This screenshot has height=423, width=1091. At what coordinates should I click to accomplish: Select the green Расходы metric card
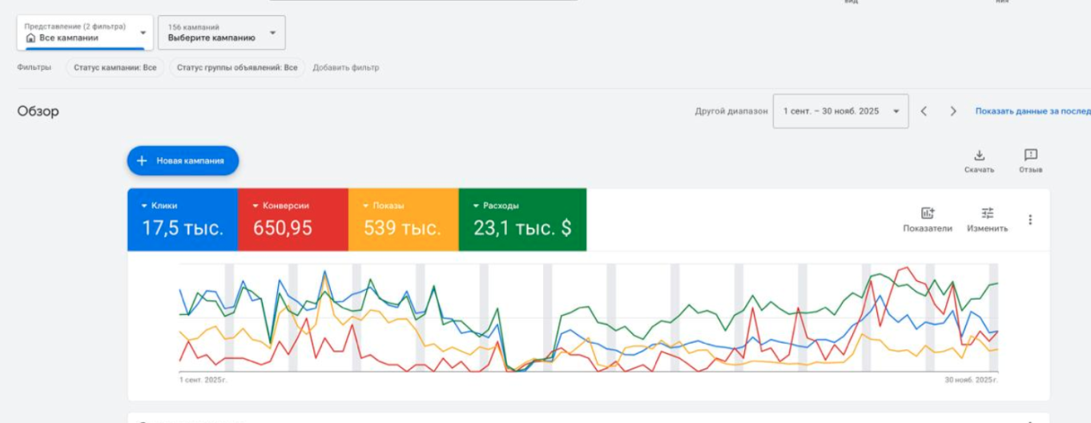pyautogui.click(x=522, y=220)
